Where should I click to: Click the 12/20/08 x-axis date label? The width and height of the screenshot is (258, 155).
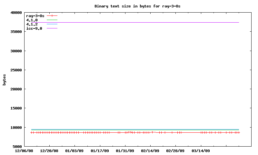click(x=49, y=151)
